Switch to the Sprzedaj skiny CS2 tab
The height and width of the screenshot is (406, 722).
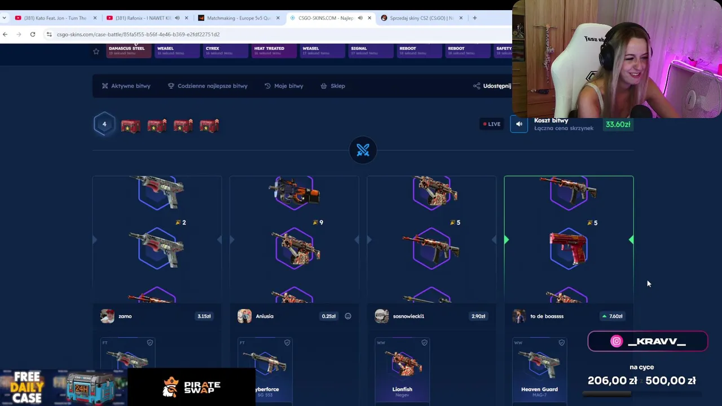coord(421,18)
